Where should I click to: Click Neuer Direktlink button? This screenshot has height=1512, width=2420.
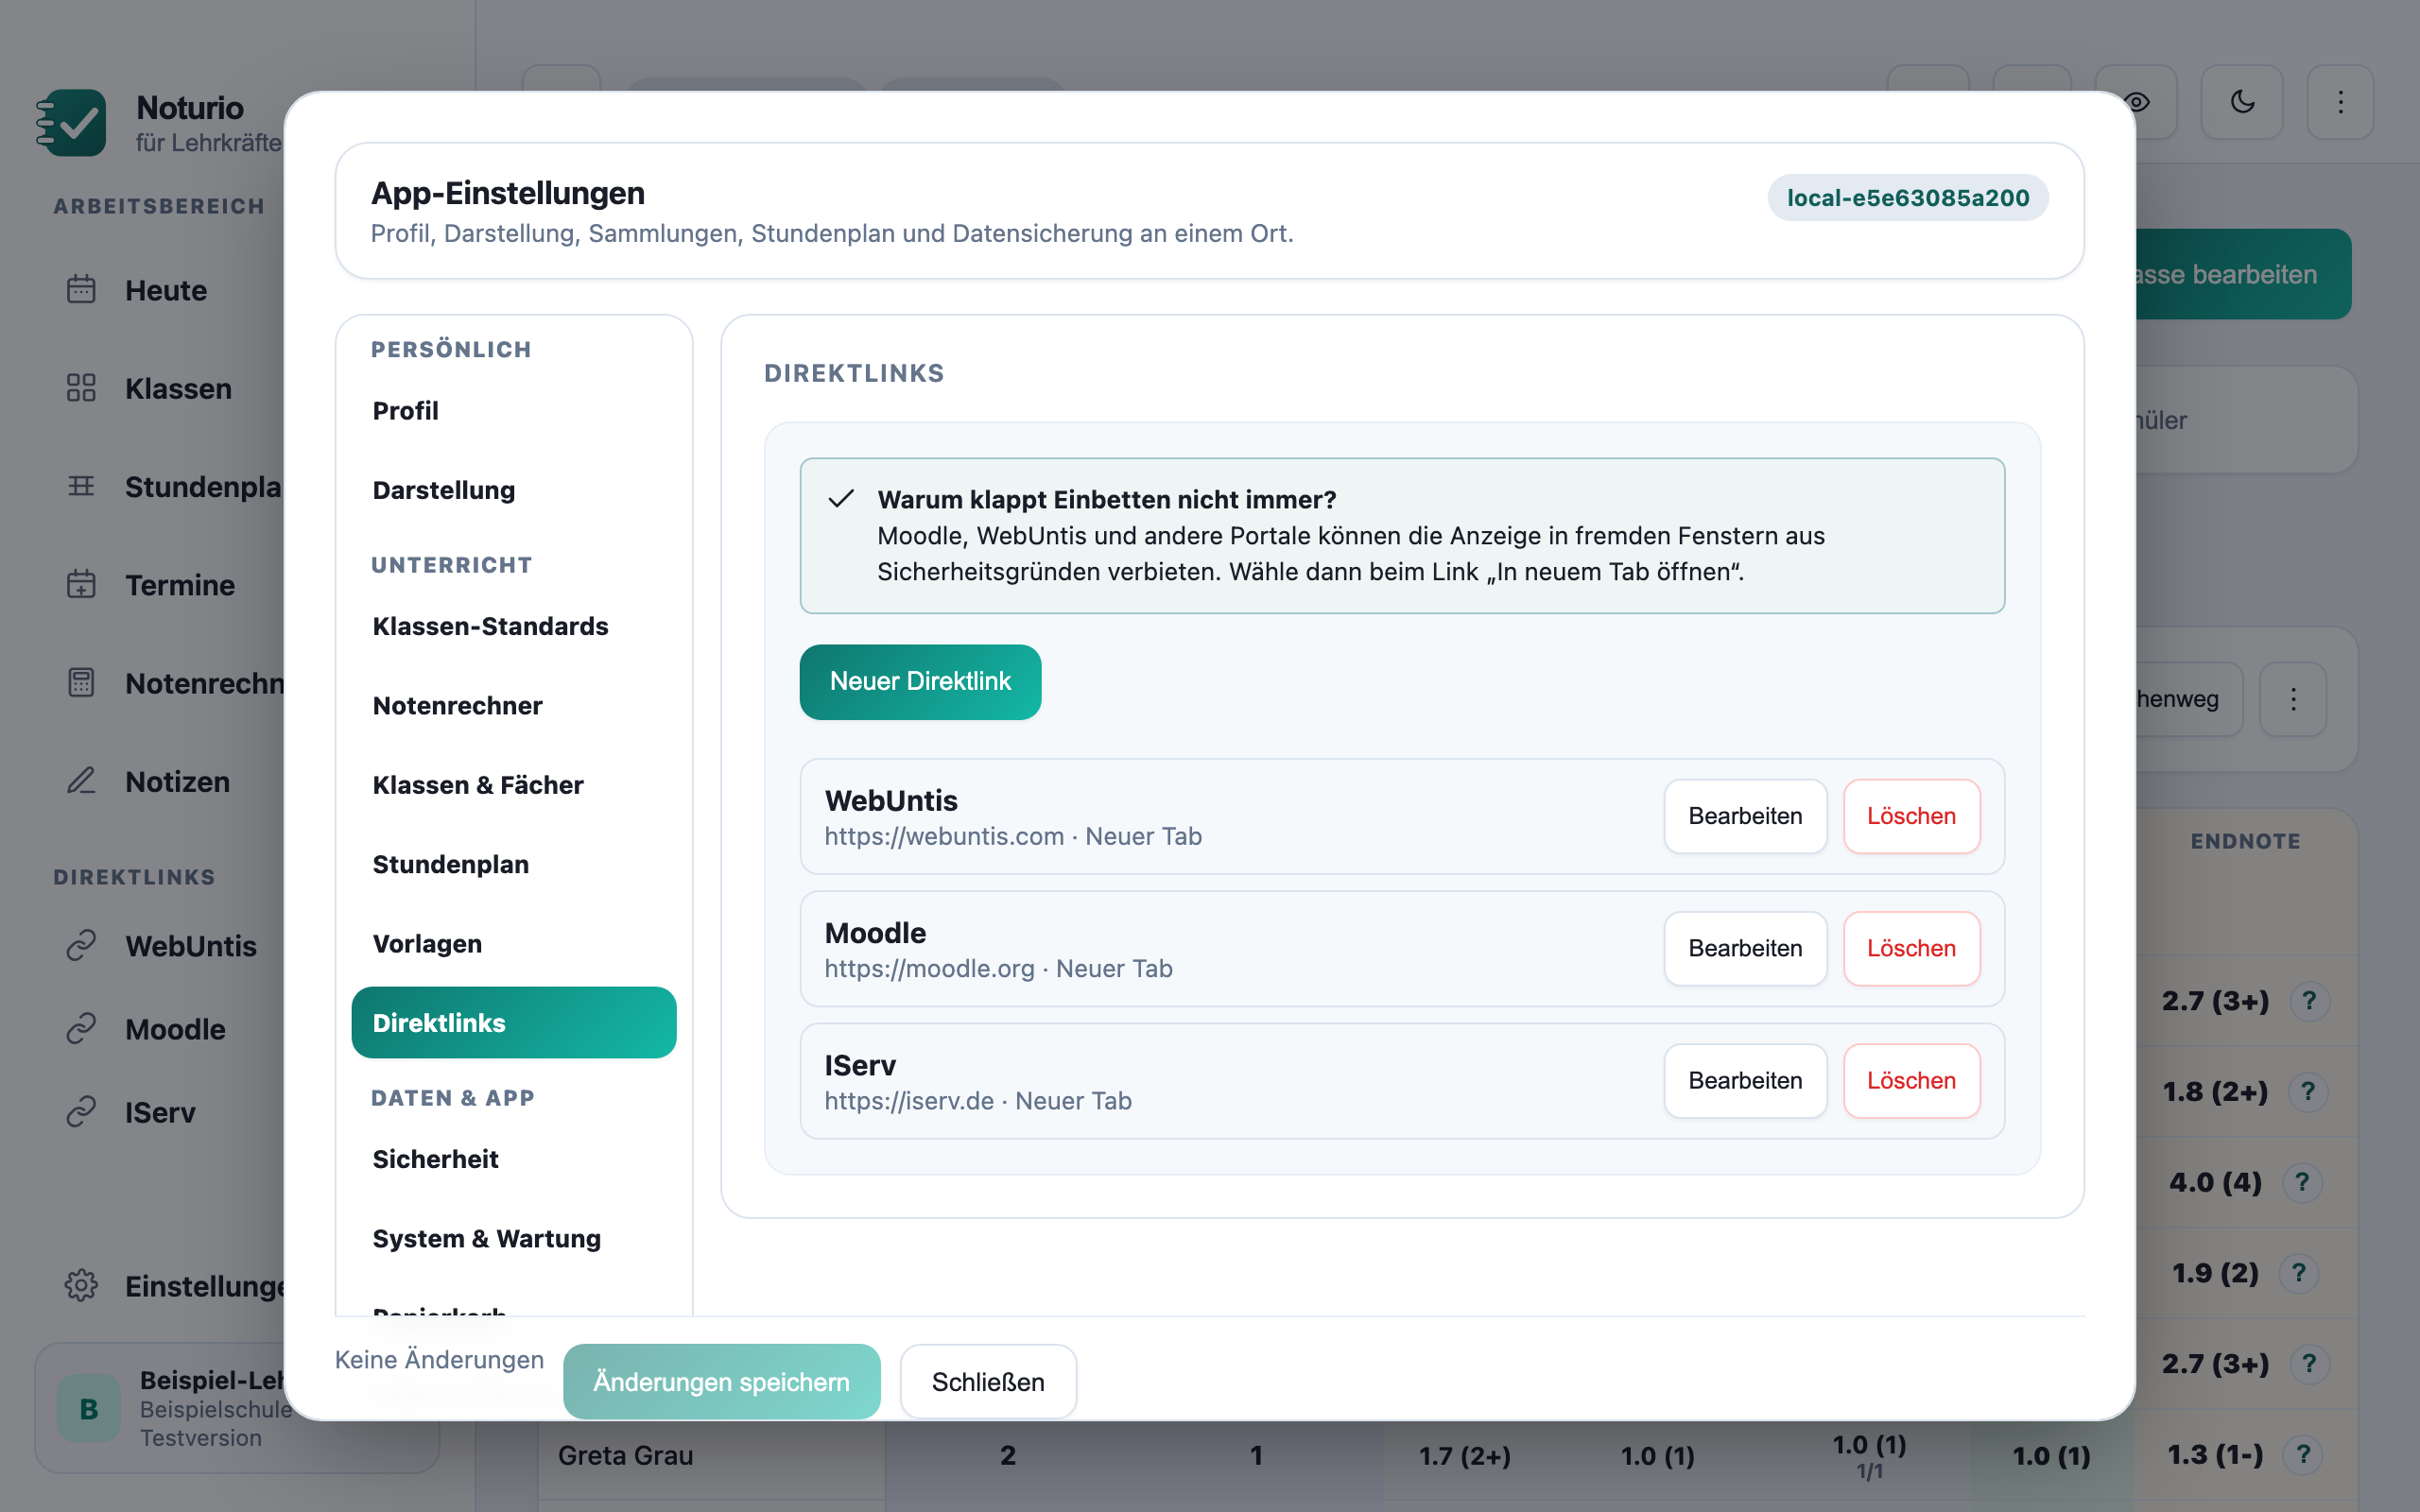pos(920,681)
